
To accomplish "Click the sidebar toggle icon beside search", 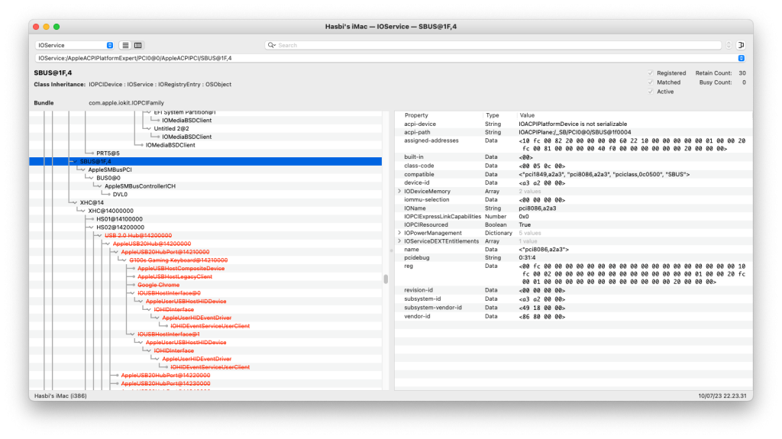I will click(x=740, y=46).
